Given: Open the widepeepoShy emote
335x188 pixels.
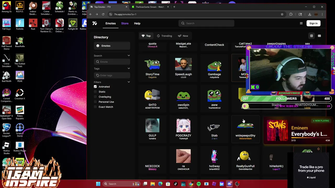Looking at the screenshot, I should tap(245, 130).
